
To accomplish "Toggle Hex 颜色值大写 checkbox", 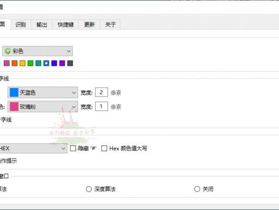I will coord(104,148).
